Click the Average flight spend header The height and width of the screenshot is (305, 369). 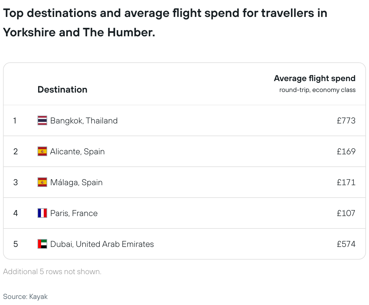[315, 78]
